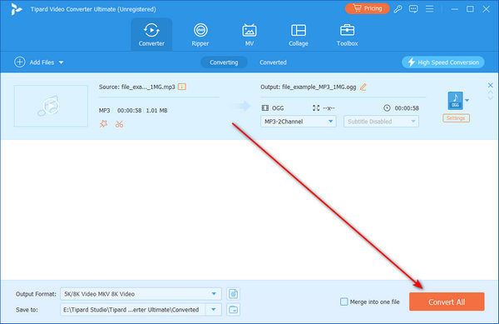Click the audio file thumbnail
Image resolution: width=499 pixels, height=324 pixels.
51,106
